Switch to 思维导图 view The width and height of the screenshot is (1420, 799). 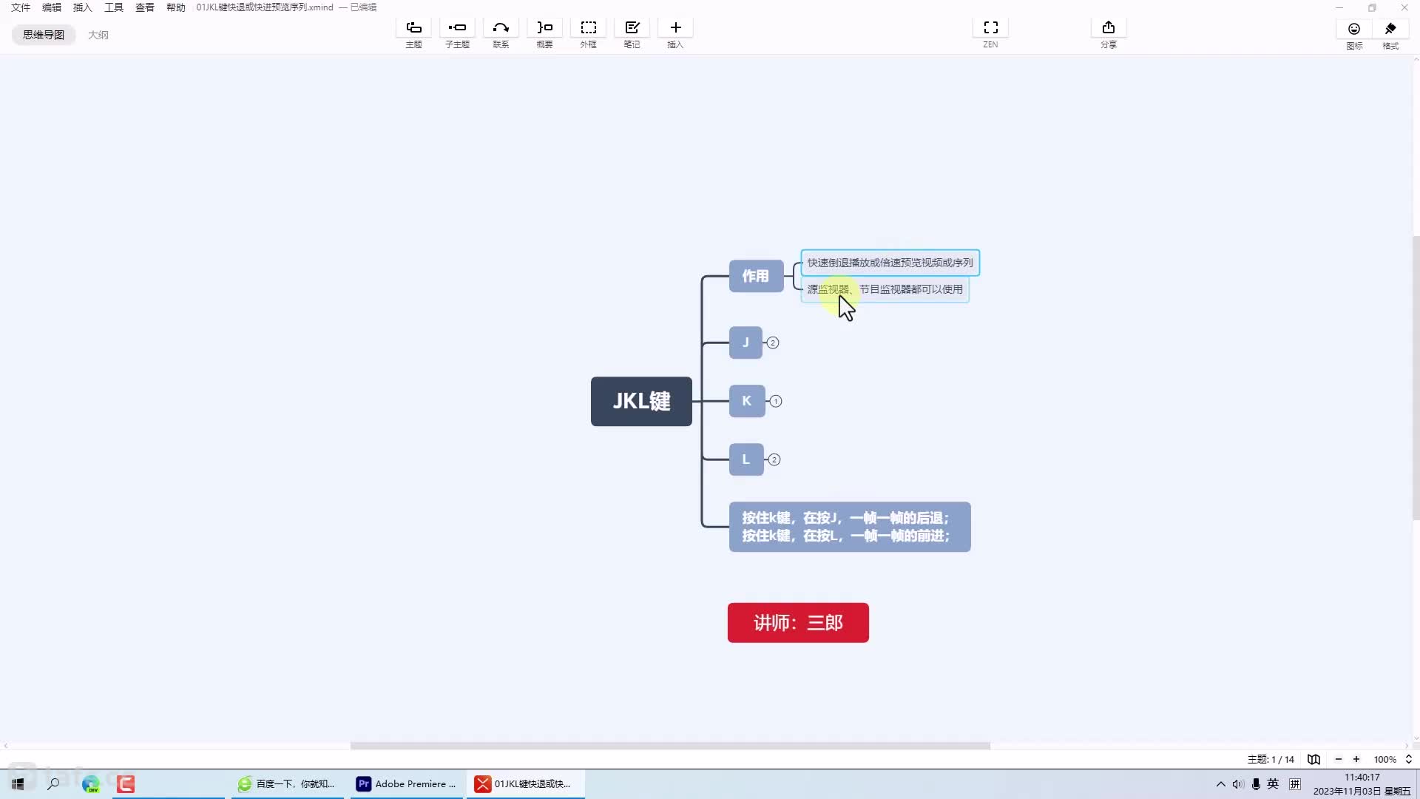[44, 35]
